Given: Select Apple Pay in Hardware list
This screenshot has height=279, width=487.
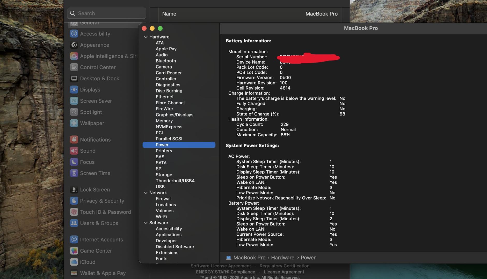Looking at the screenshot, I should (166, 49).
